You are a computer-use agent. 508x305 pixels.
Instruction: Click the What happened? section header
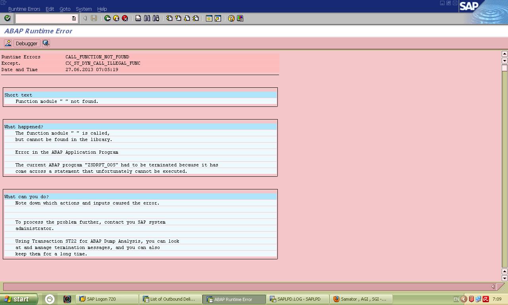pyautogui.click(x=140, y=127)
